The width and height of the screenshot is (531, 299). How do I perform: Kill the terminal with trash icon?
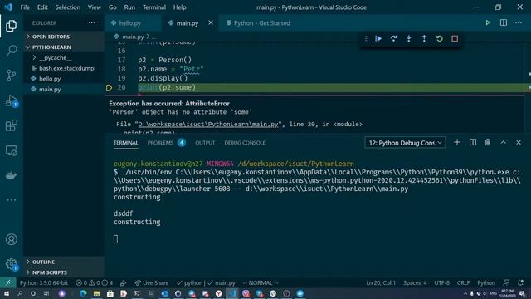click(x=488, y=142)
